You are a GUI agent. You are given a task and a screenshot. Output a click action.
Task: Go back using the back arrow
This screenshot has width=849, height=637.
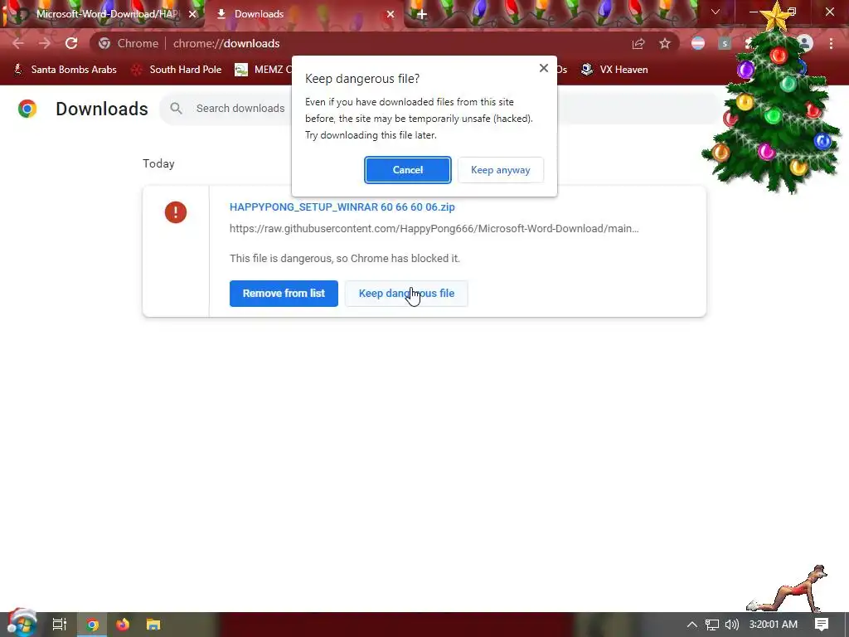click(18, 43)
